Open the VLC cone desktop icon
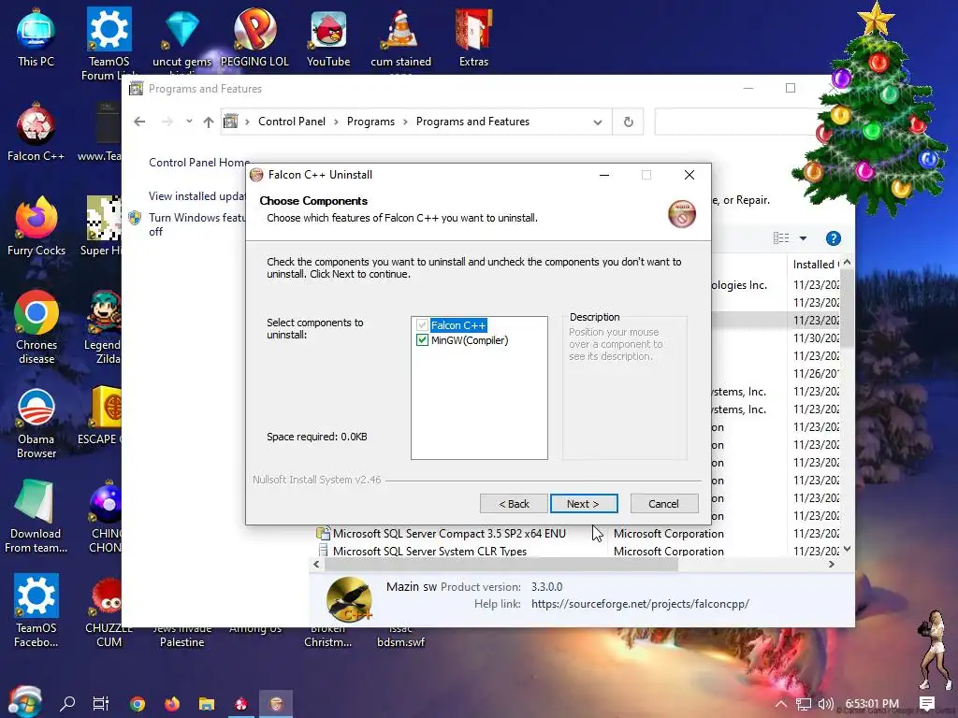The width and height of the screenshot is (958, 718). [x=400, y=38]
